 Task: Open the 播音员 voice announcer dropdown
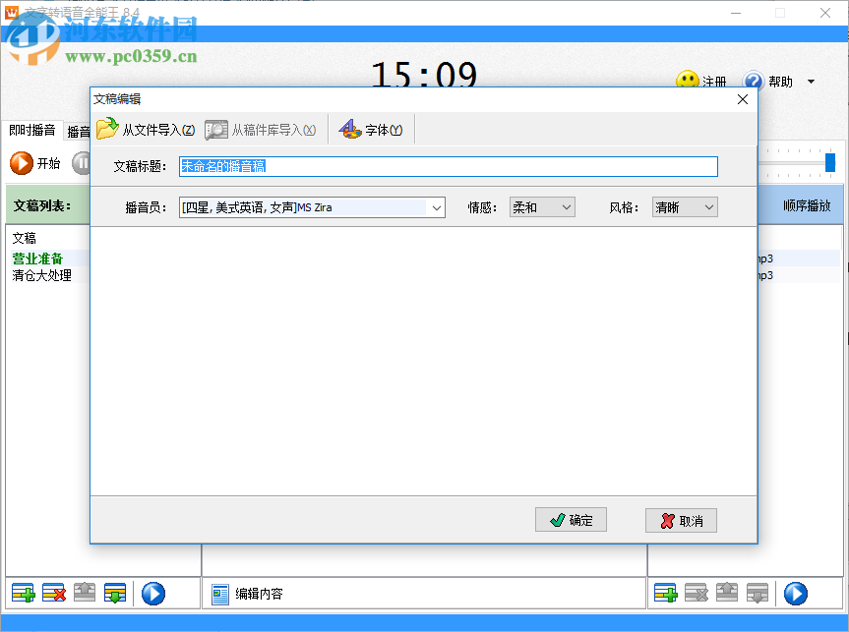coord(436,207)
